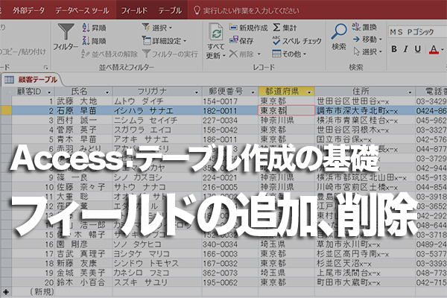Click the name 石原 早苗
Viewport: 447px width, 298px height.
pos(77,111)
